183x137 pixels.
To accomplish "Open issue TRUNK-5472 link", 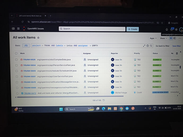I will tap(30, 93).
